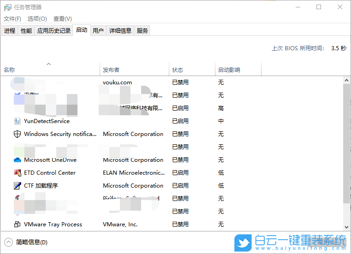Click the Task Manager title bar icon
This screenshot has width=351, height=254.
7,7
